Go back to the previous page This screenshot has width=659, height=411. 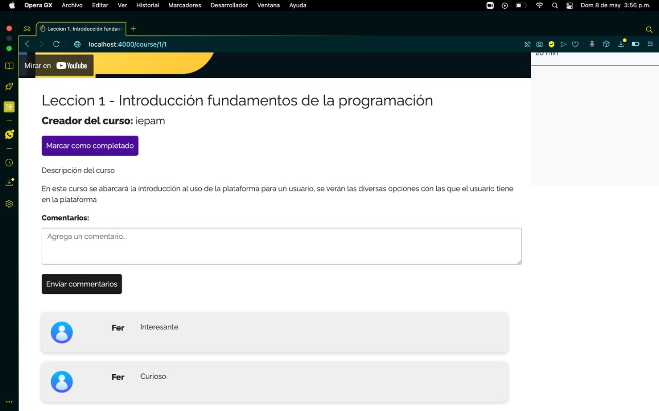[27, 44]
